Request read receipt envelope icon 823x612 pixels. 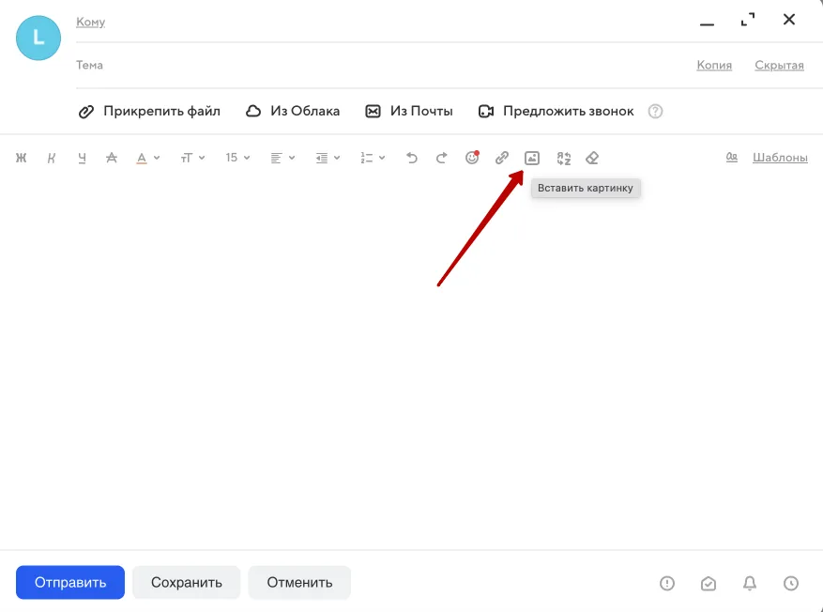[x=709, y=583]
